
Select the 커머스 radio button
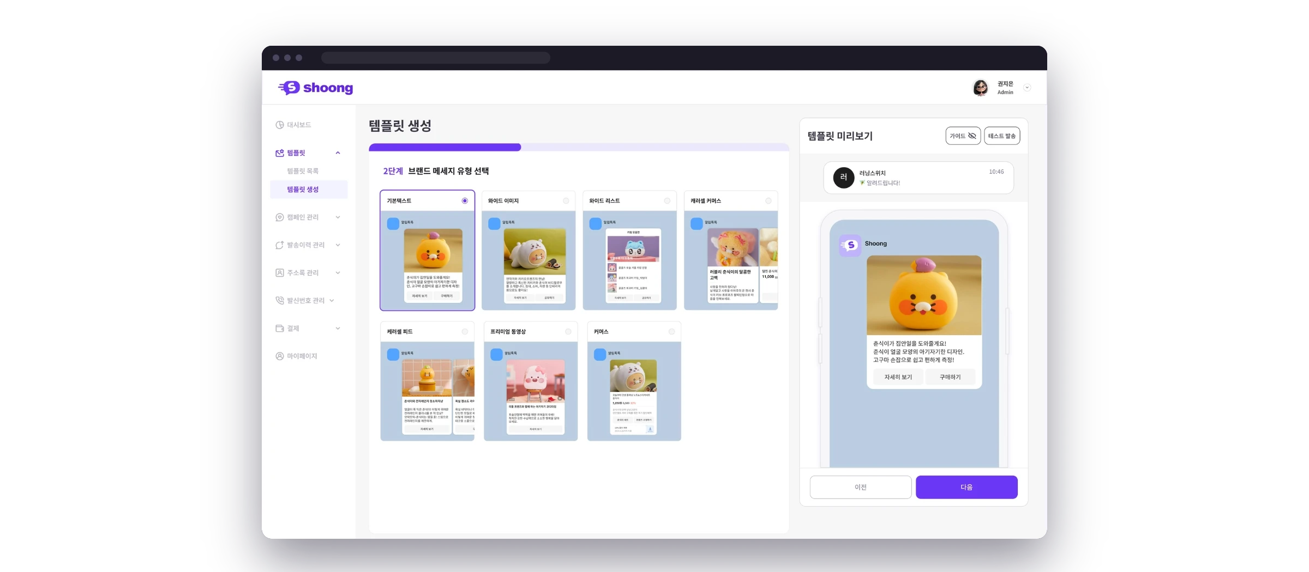pos(671,332)
